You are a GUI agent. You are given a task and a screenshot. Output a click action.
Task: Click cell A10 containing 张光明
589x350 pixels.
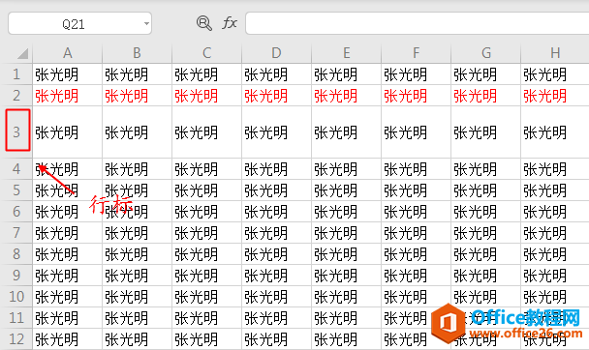pos(68,297)
